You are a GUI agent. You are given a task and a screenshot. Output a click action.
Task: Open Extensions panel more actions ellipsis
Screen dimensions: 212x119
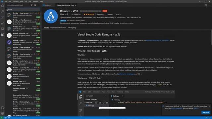39,5
